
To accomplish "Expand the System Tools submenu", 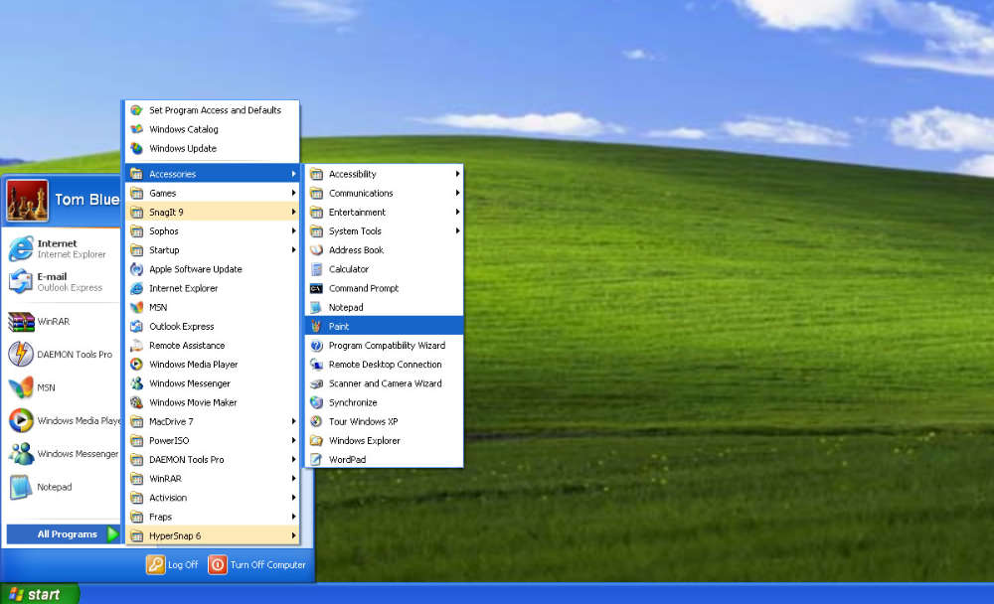I will point(356,230).
